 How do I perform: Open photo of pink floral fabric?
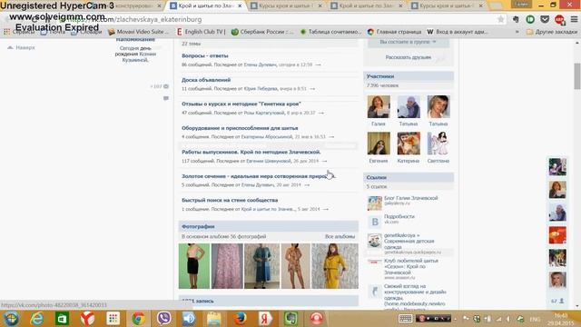[x=227, y=266]
